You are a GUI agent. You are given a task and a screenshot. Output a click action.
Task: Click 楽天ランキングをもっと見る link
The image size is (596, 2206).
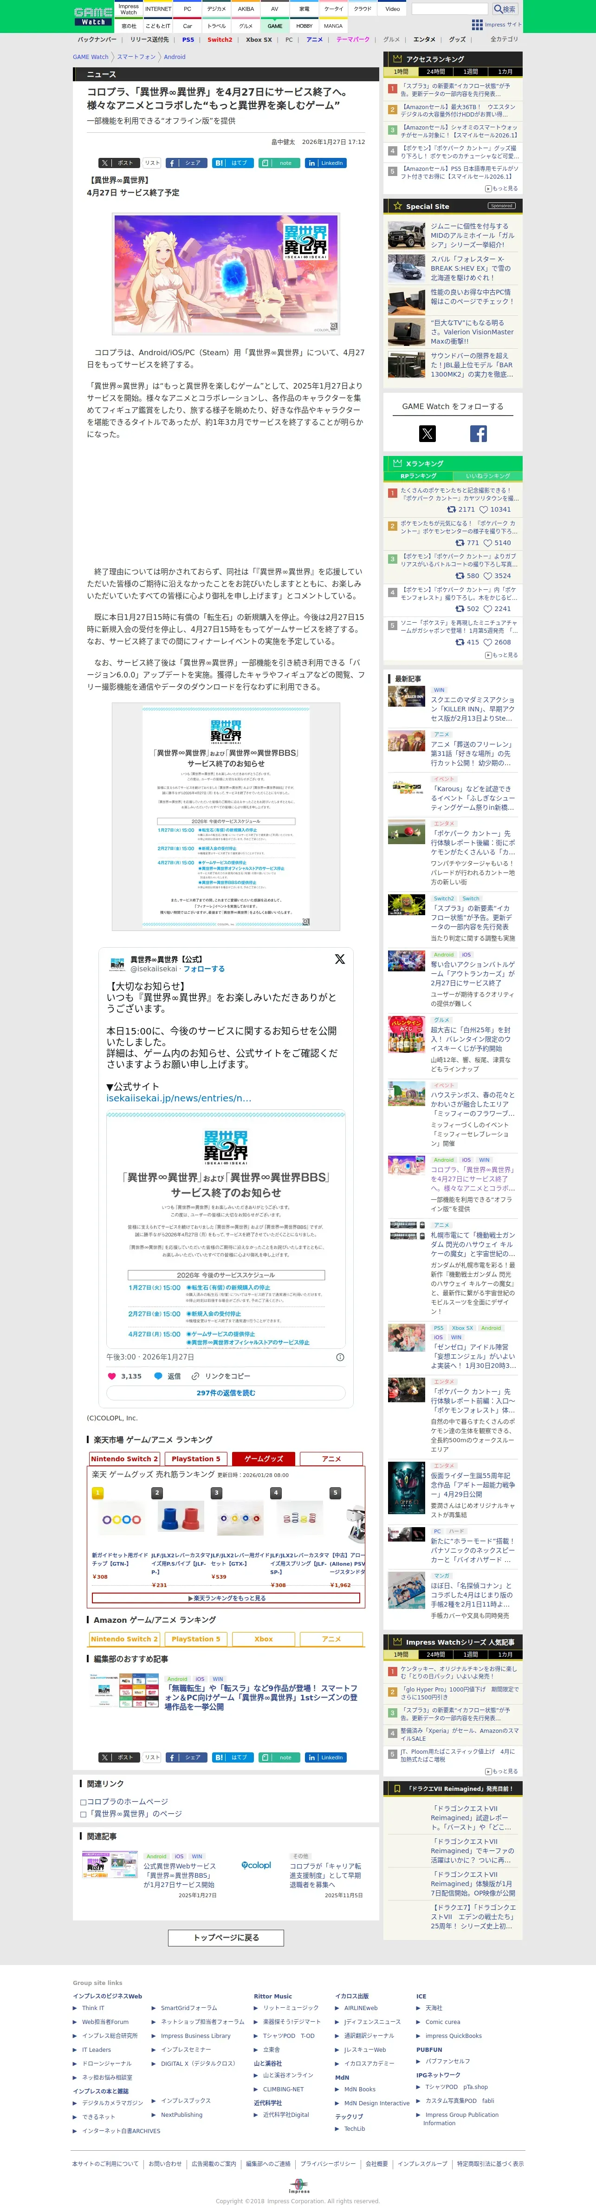pos(226,1598)
